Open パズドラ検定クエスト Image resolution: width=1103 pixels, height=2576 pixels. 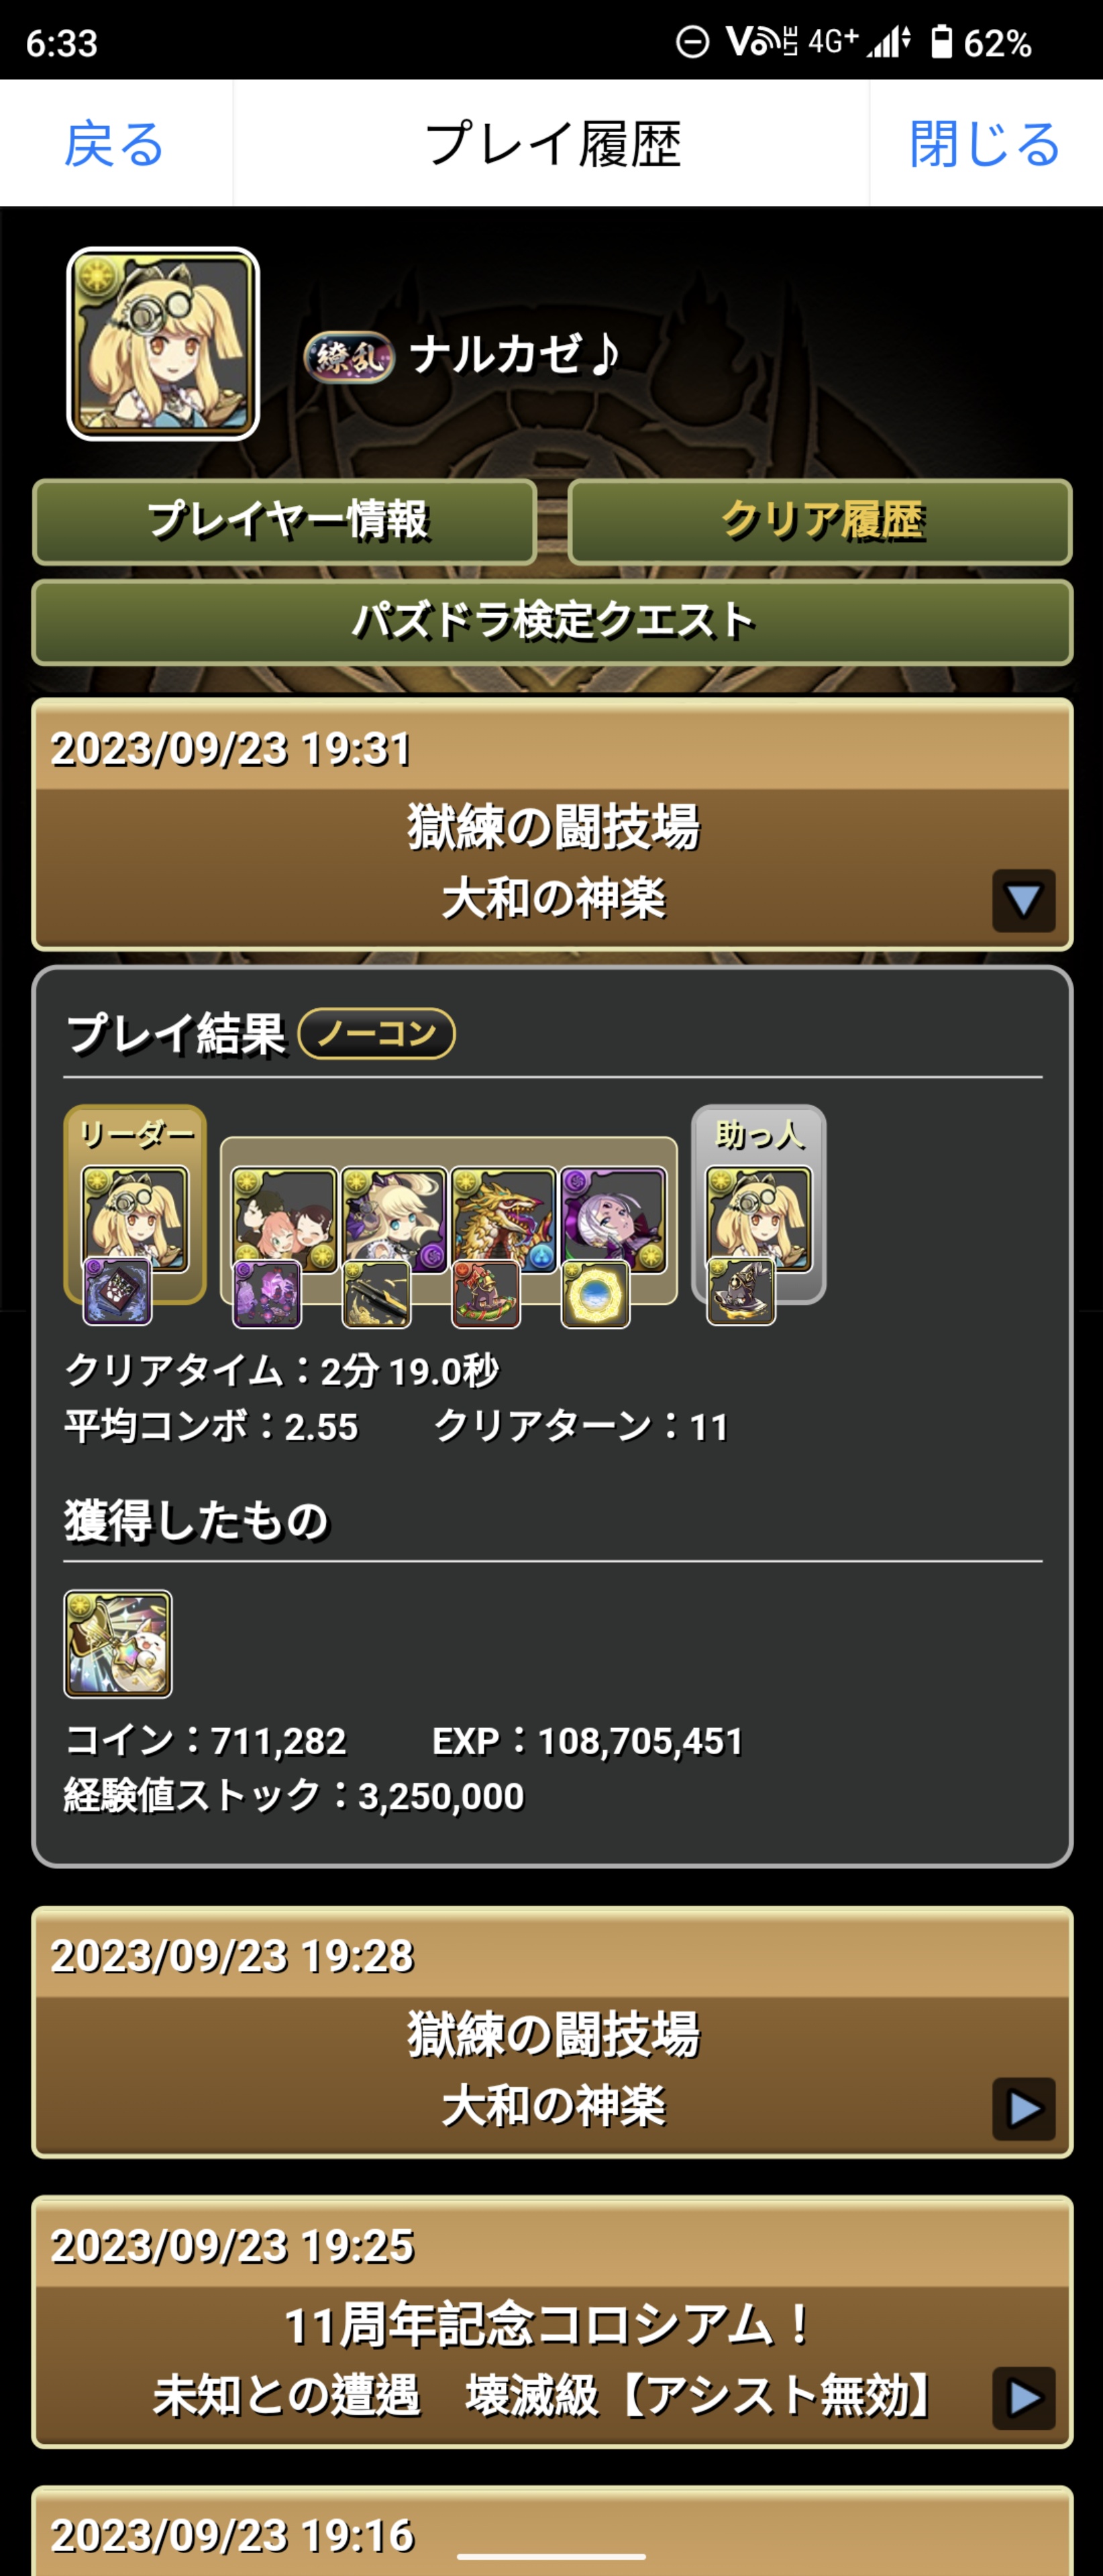click(x=552, y=622)
